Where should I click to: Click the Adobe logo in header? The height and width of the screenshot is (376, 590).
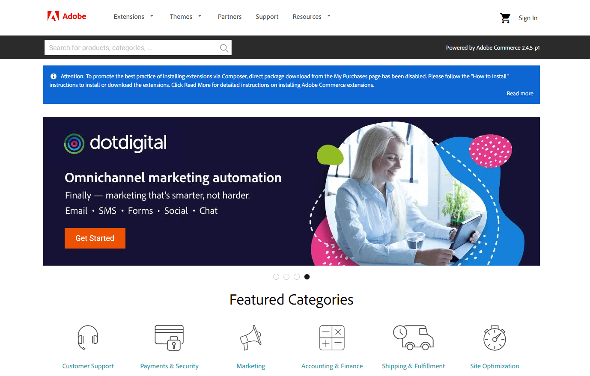click(x=67, y=16)
